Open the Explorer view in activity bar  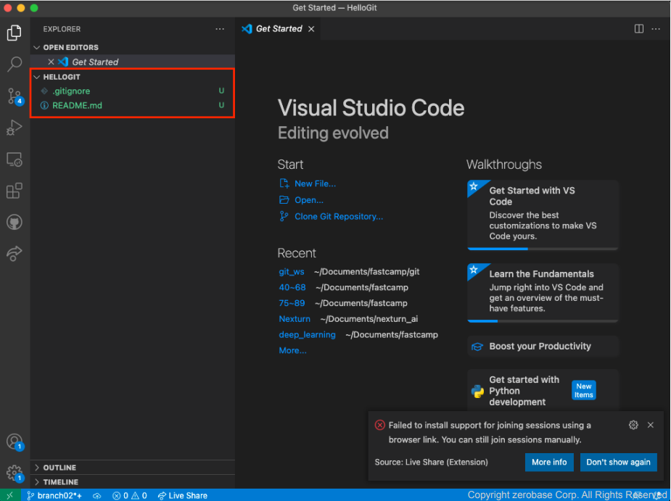tap(14, 33)
